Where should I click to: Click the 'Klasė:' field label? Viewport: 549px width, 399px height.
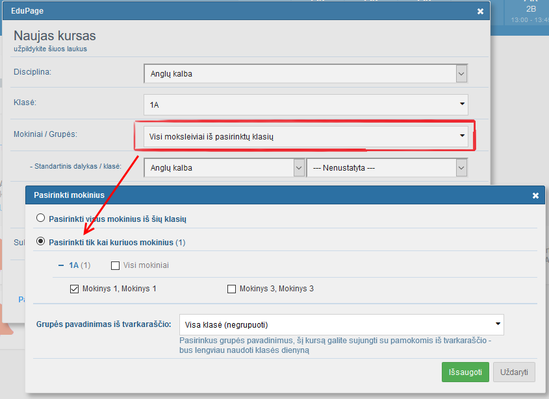click(25, 103)
